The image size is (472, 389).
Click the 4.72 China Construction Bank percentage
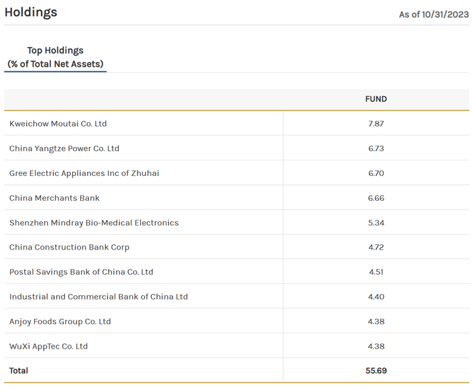point(376,247)
